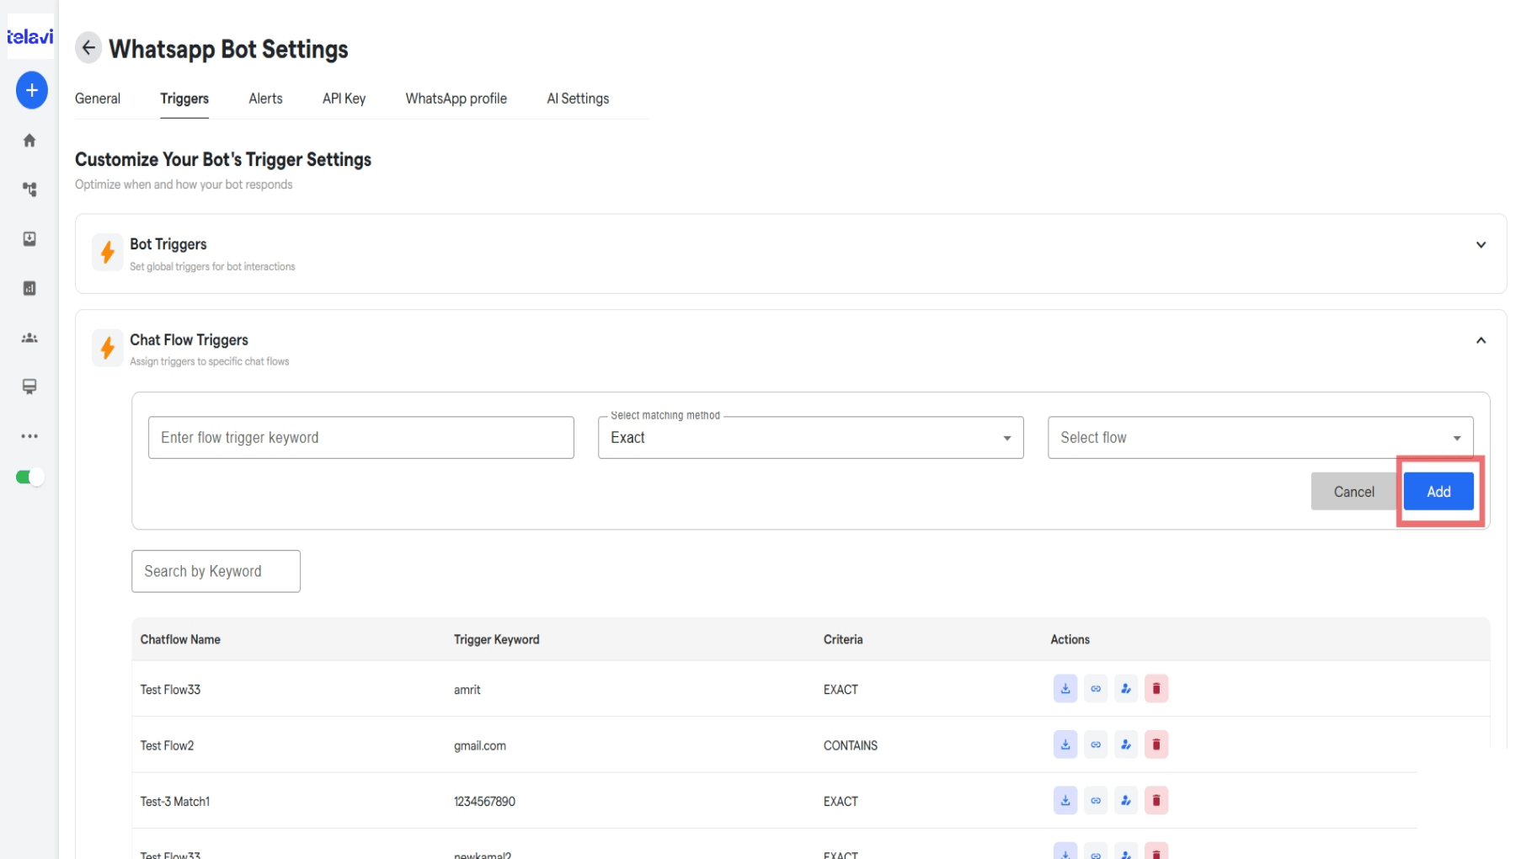Switch to the Alerts tab
1521x859 pixels.
[x=265, y=99]
